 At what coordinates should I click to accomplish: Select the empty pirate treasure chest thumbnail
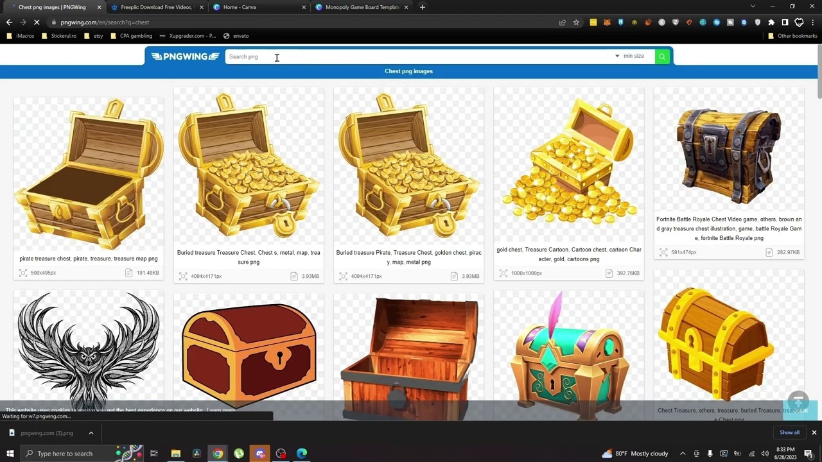89,173
